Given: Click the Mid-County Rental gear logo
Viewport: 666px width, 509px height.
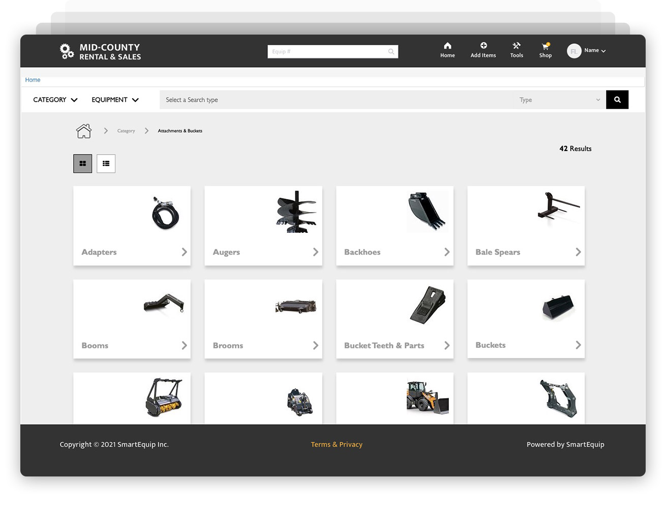Looking at the screenshot, I should tap(67, 51).
